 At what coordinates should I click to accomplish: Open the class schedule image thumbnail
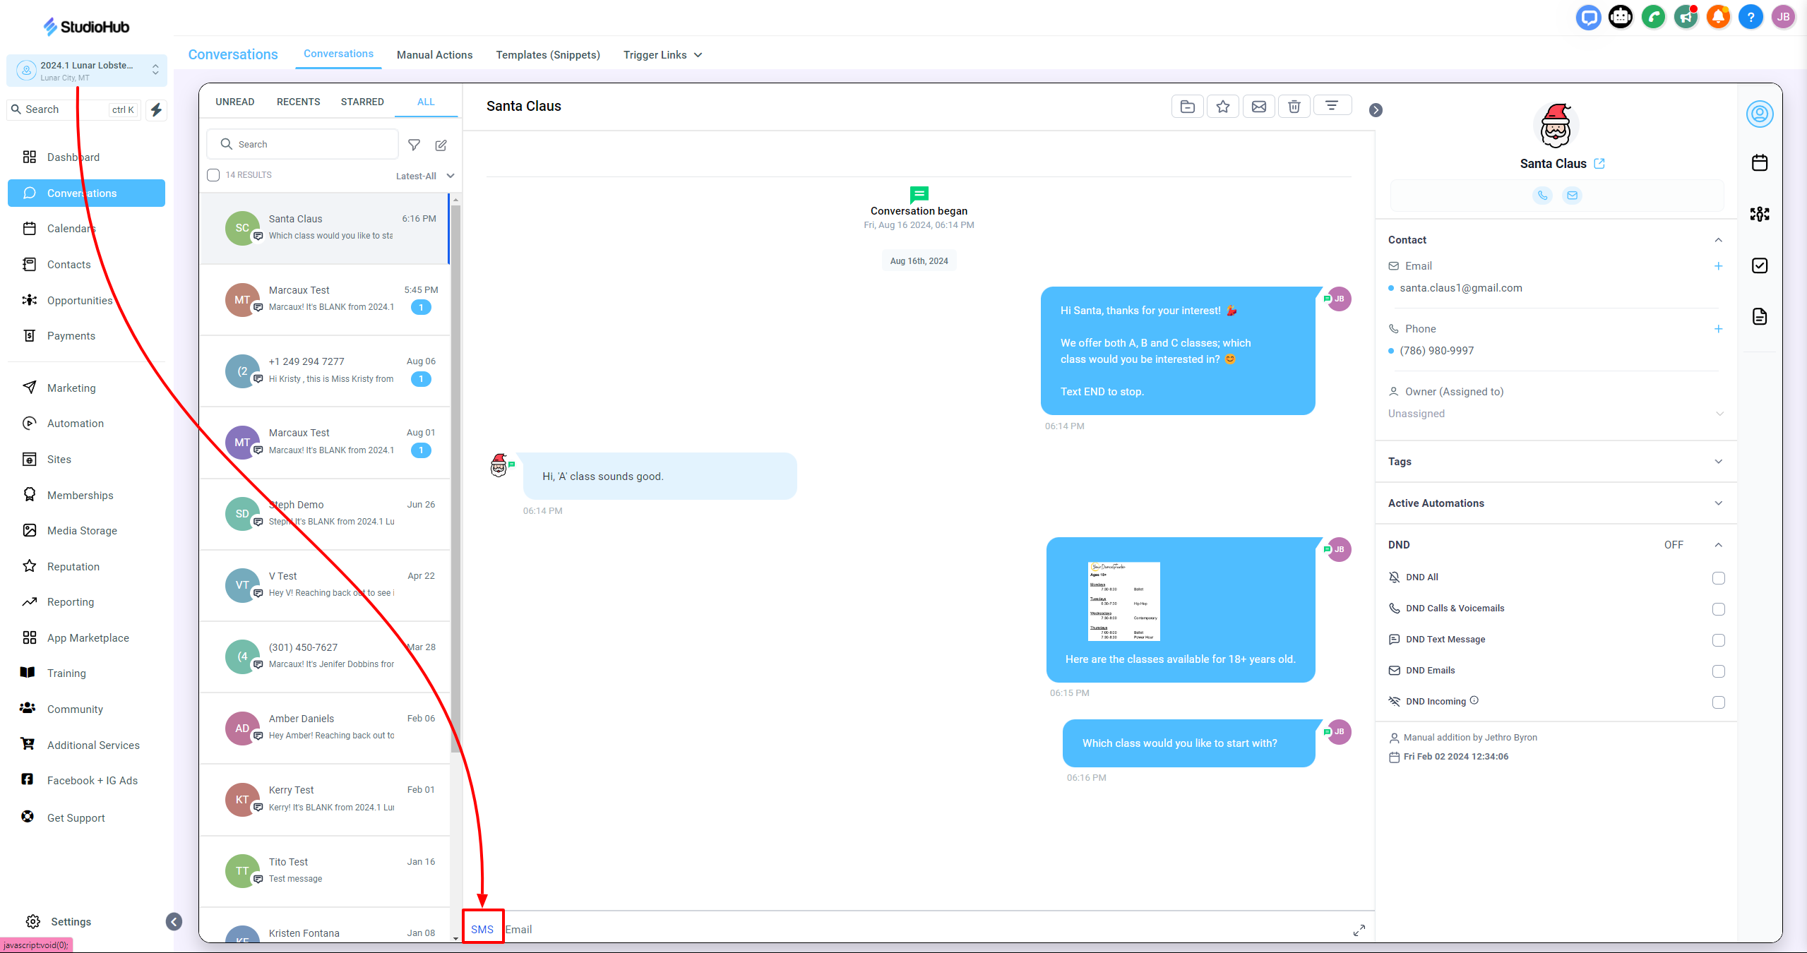point(1123,601)
